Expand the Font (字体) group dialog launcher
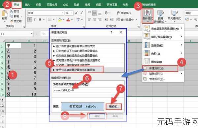Viewport: 198px width, 128px height. point(83,26)
